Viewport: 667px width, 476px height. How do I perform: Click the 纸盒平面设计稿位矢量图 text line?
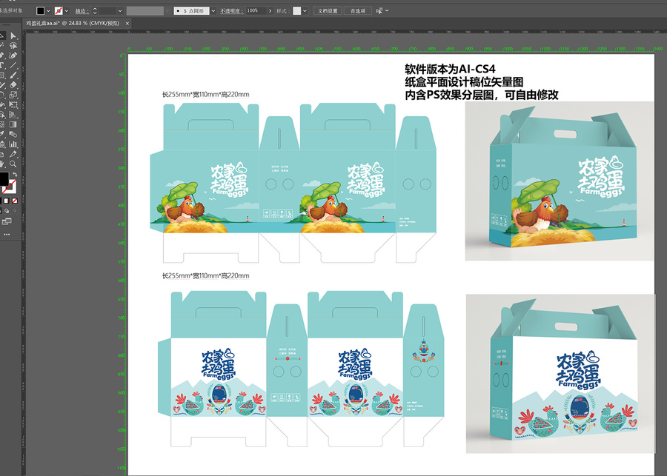coord(464,81)
